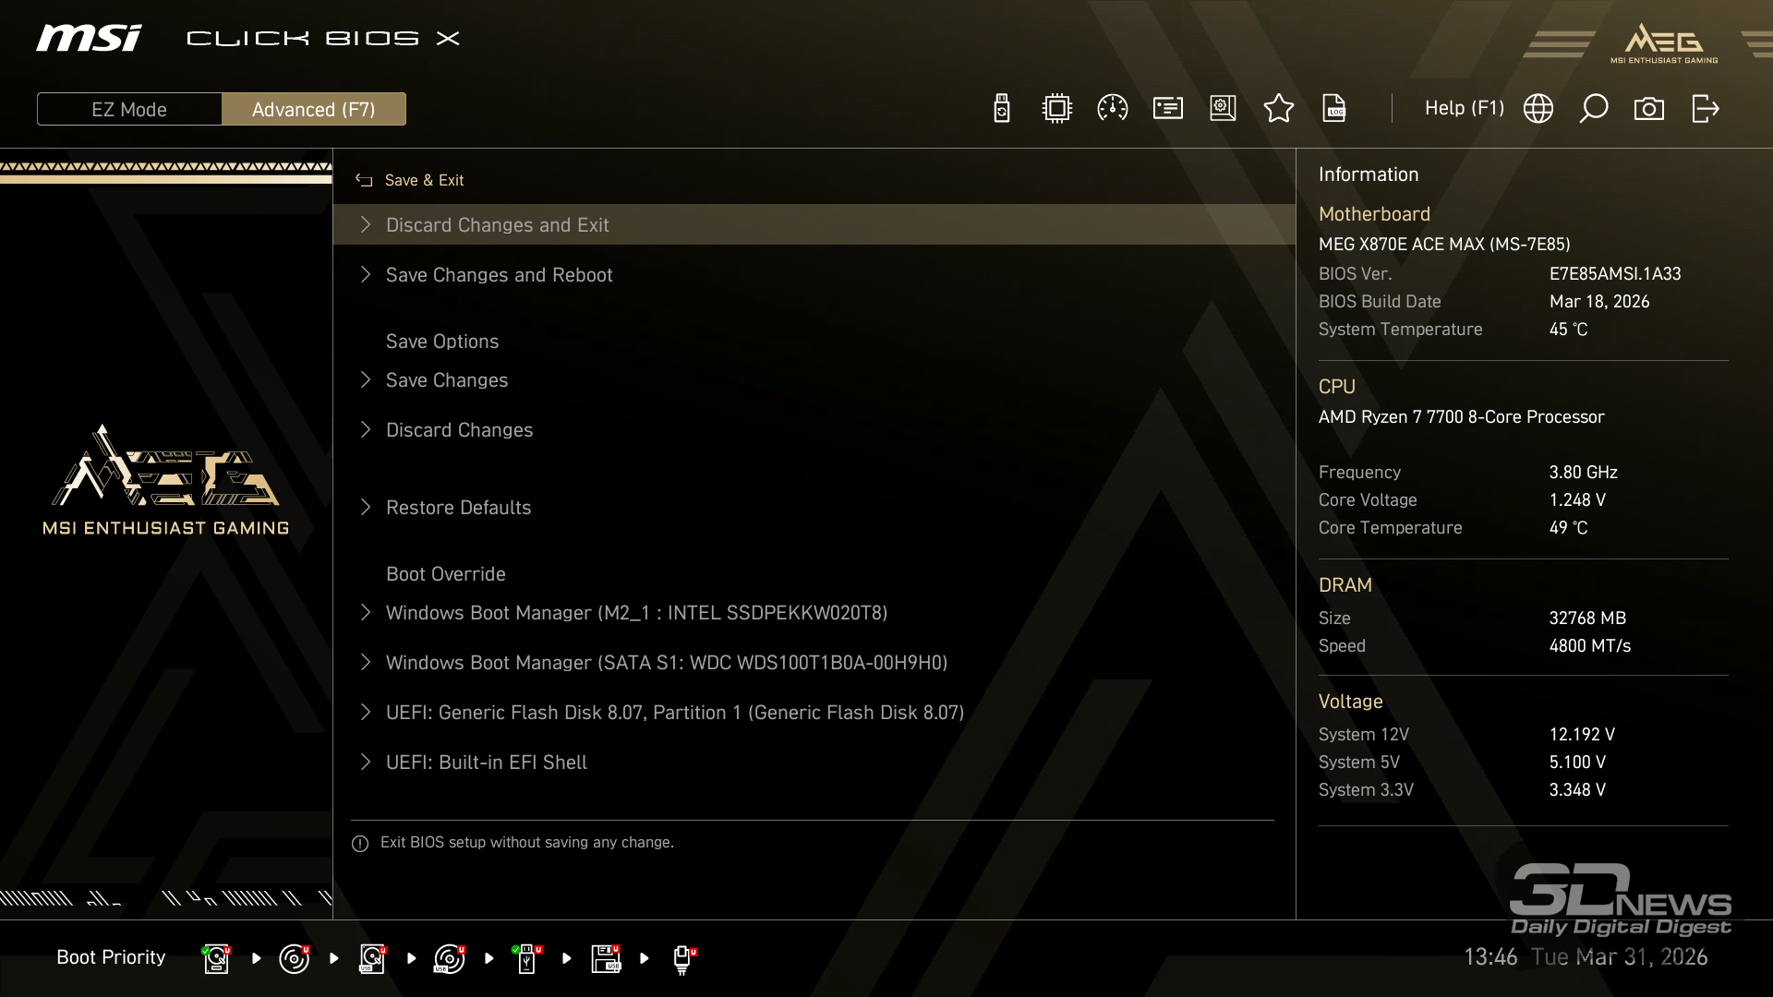1773x997 pixels.
Task: Select hard disk boot priority icon
Action: (x=216, y=958)
